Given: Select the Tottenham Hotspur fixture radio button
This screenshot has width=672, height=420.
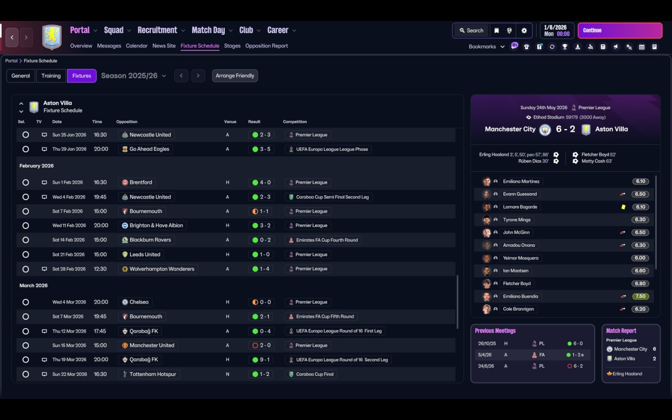Looking at the screenshot, I should 26,374.
